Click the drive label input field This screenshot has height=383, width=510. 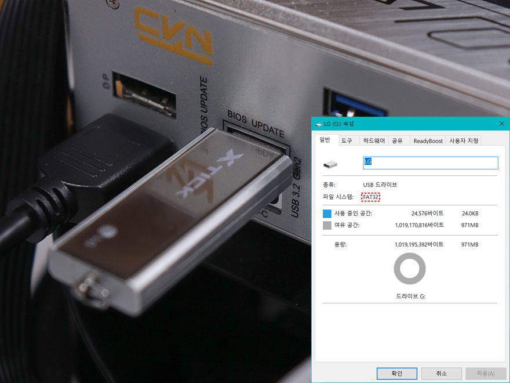pos(430,163)
